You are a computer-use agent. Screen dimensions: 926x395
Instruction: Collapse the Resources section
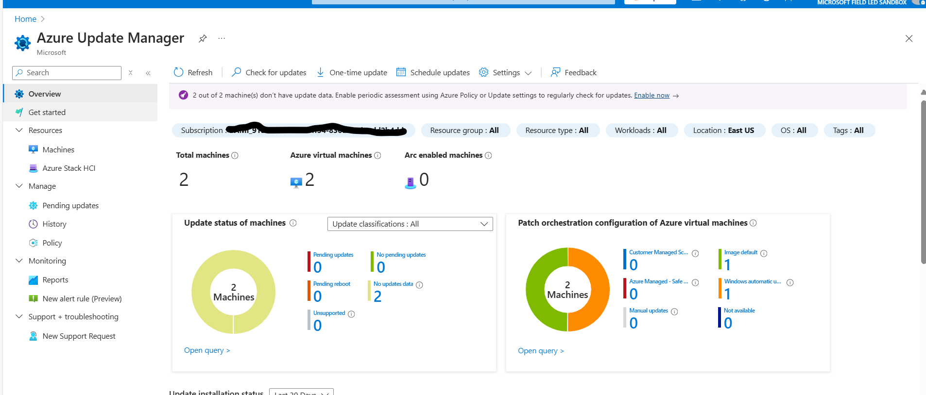pyautogui.click(x=19, y=130)
